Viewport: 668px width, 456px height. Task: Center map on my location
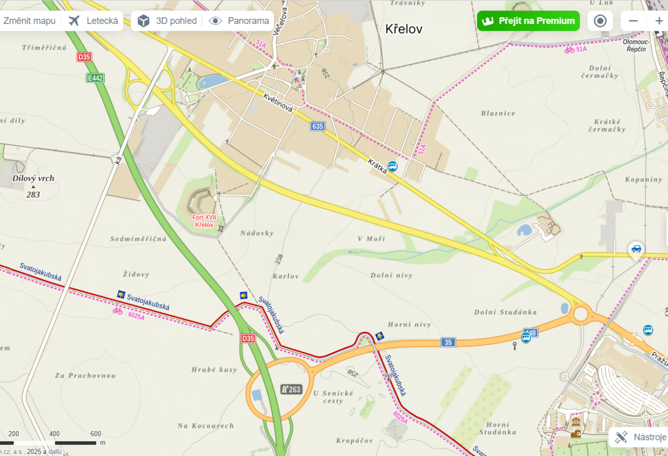(x=600, y=21)
